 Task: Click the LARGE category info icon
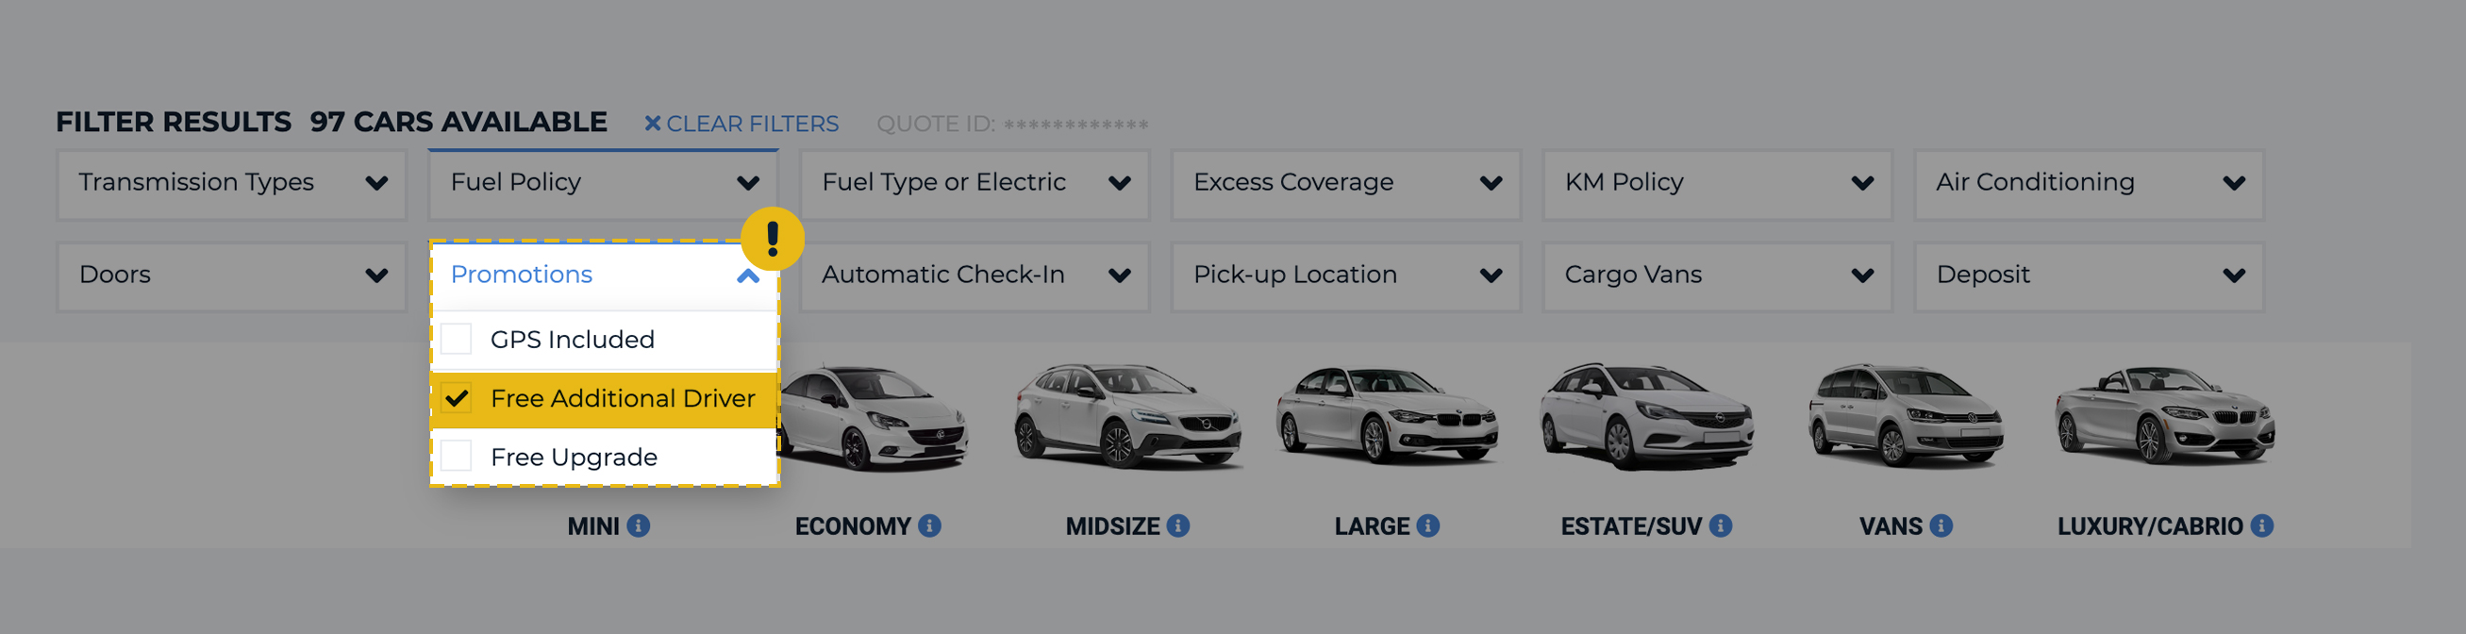(1425, 525)
